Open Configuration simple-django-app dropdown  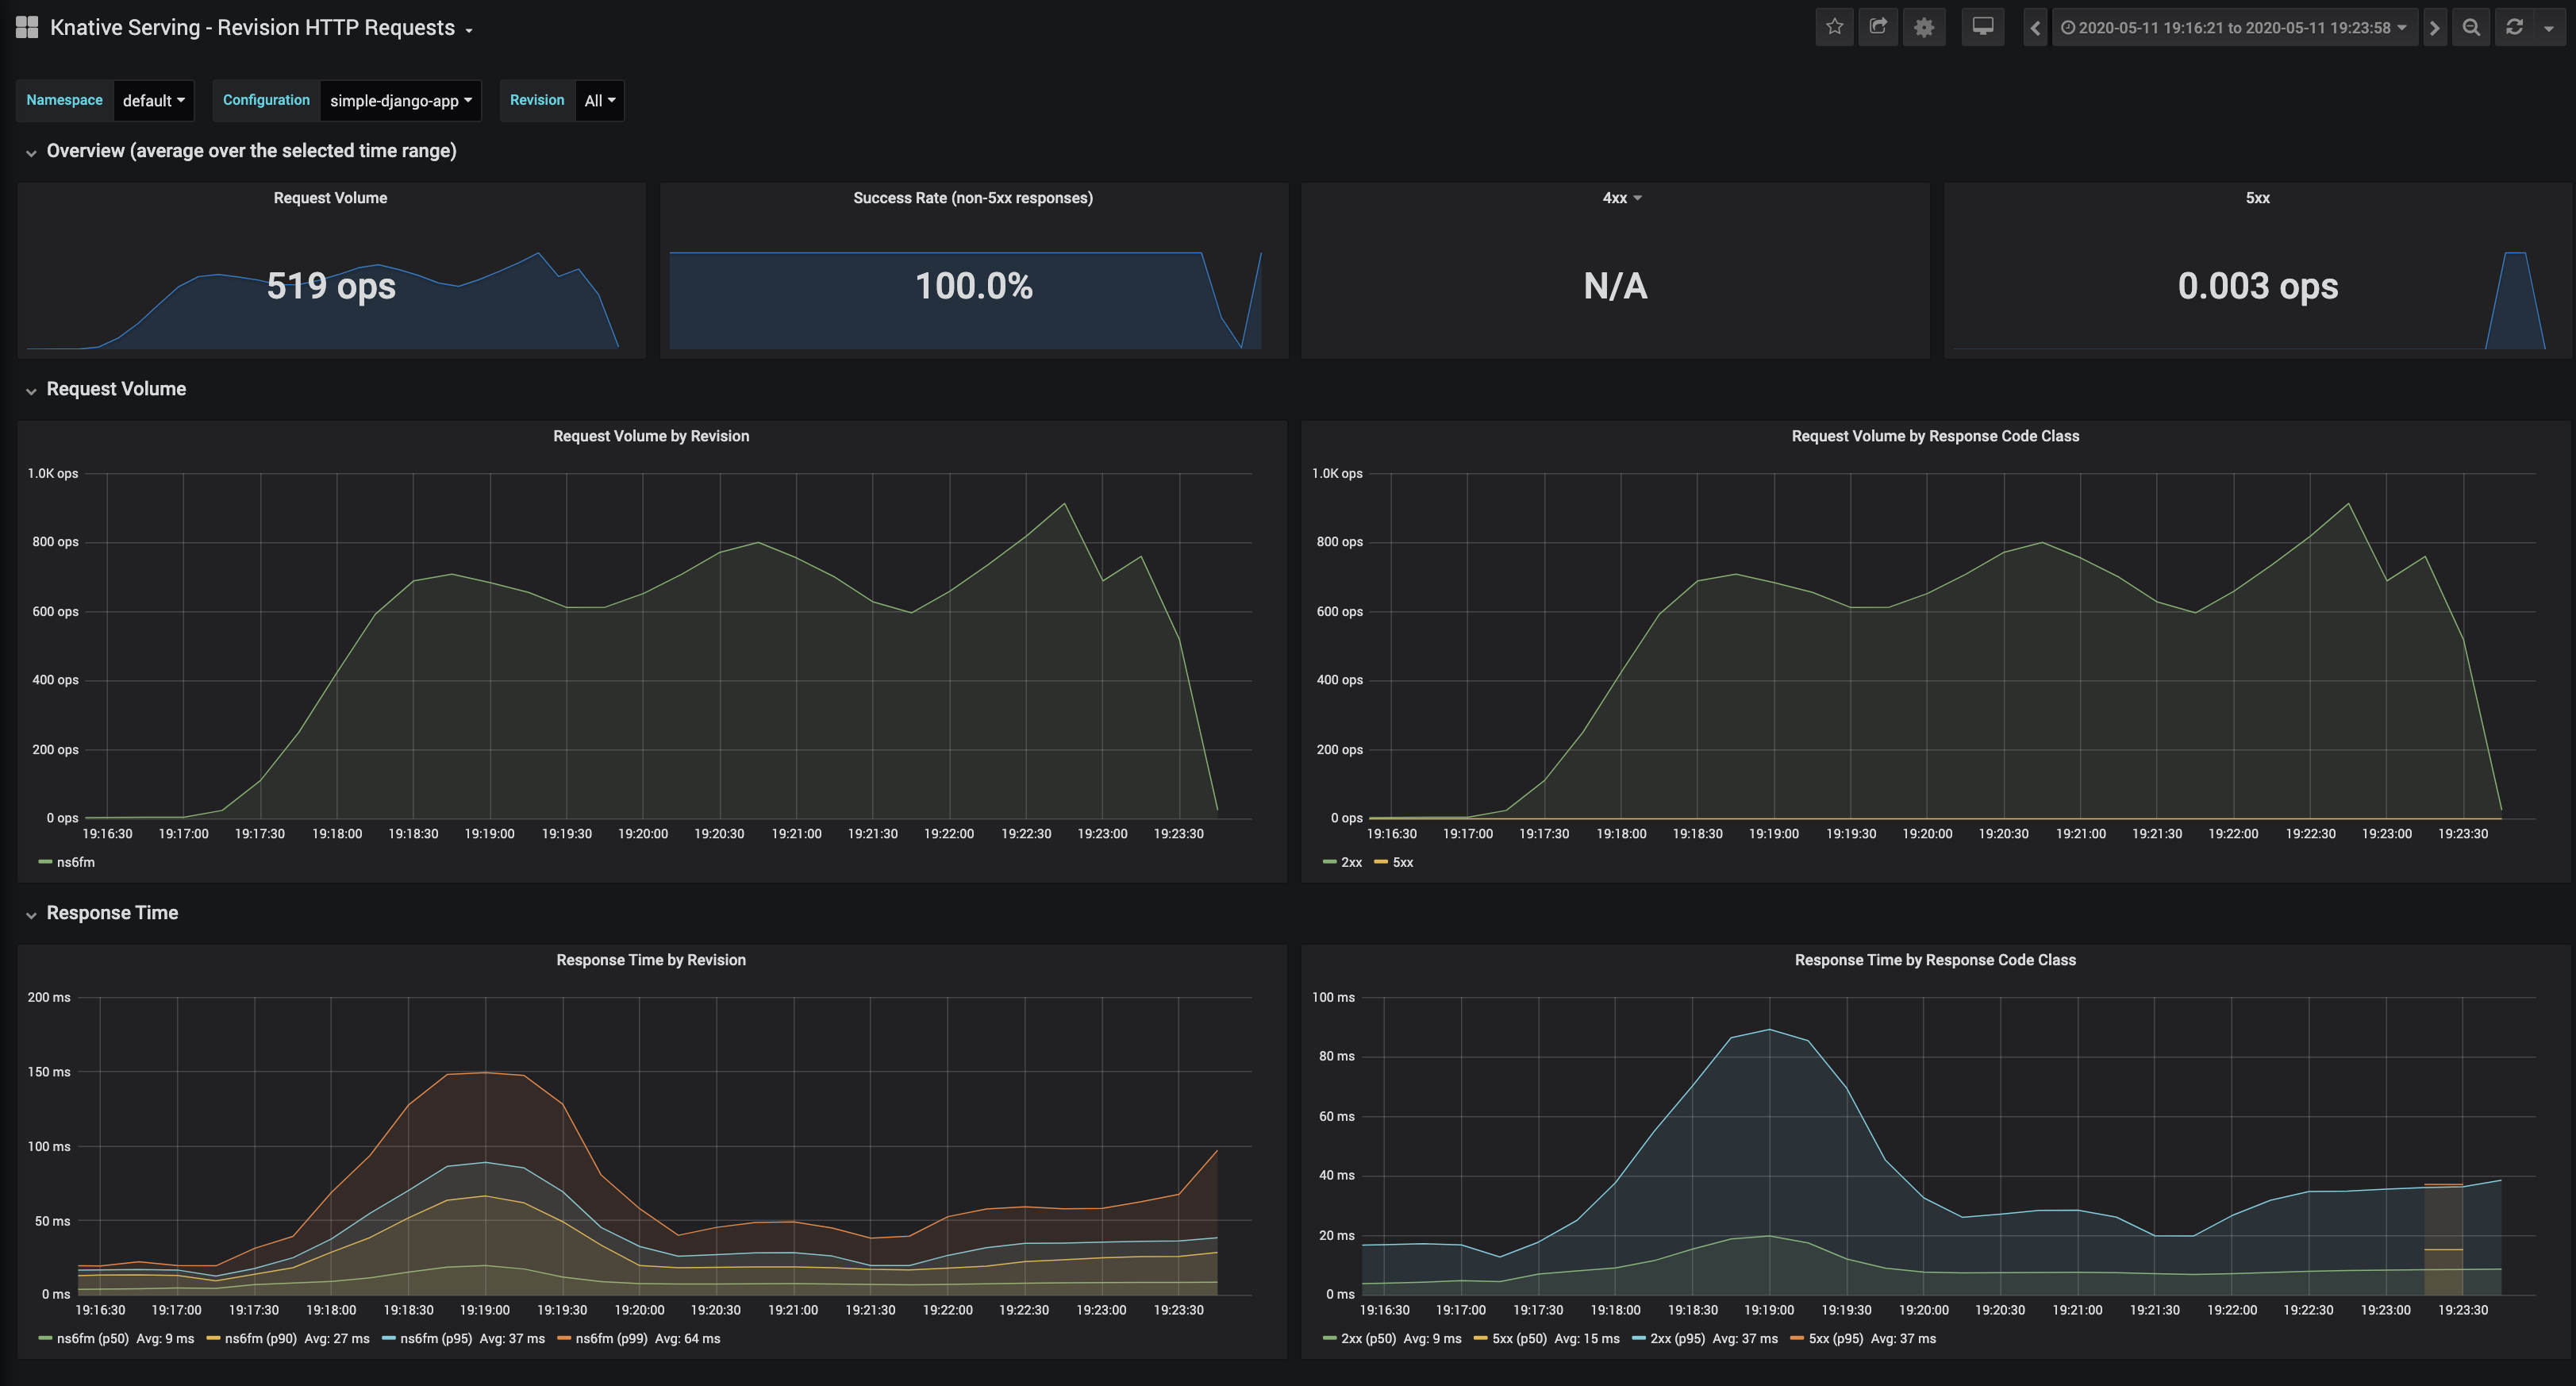point(400,100)
